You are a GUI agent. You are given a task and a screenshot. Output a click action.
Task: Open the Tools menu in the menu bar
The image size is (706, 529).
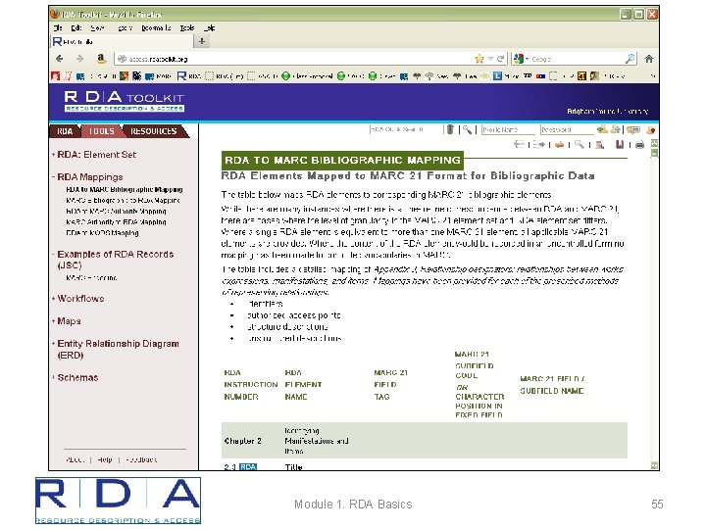(187, 27)
